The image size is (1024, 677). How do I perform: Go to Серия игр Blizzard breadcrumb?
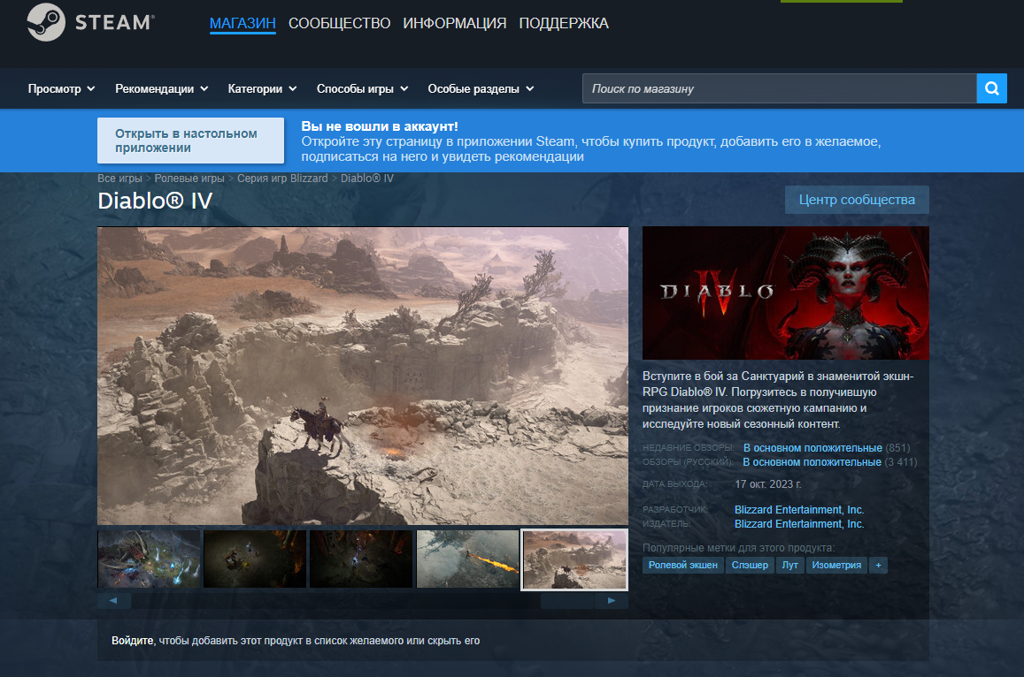pyautogui.click(x=282, y=178)
